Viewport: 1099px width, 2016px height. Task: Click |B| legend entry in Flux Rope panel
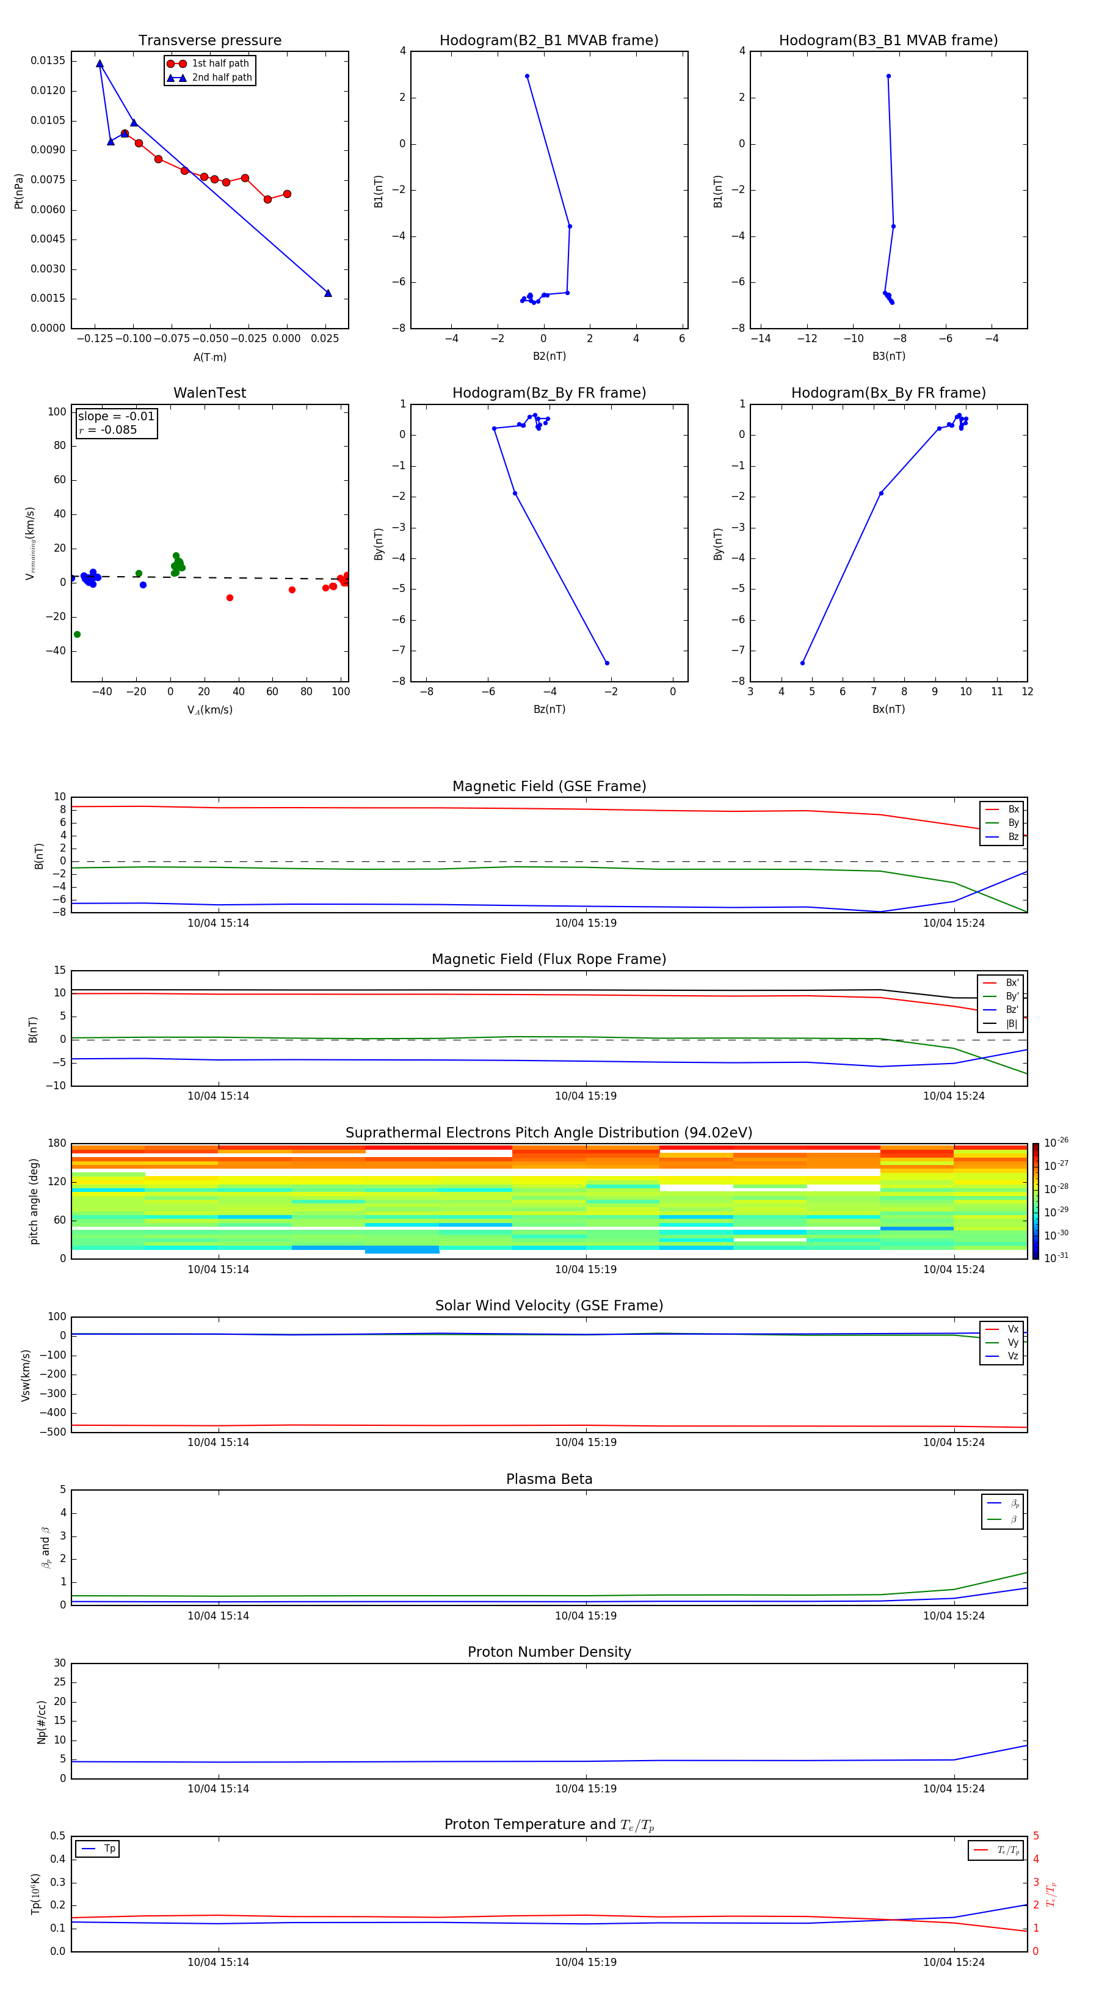coord(1001,1024)
